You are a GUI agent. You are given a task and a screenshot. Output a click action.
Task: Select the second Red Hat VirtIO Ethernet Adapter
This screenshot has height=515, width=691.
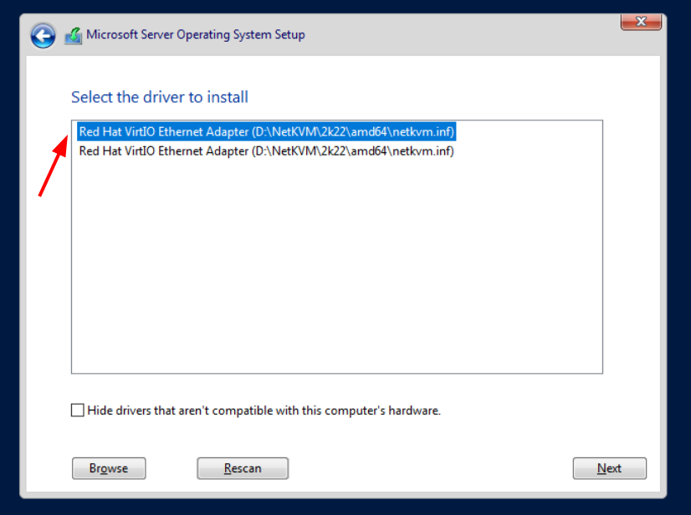coord(266,151)
